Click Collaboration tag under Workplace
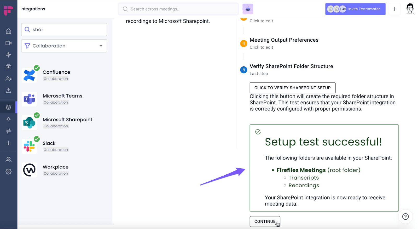 click(x=56, y=173)
